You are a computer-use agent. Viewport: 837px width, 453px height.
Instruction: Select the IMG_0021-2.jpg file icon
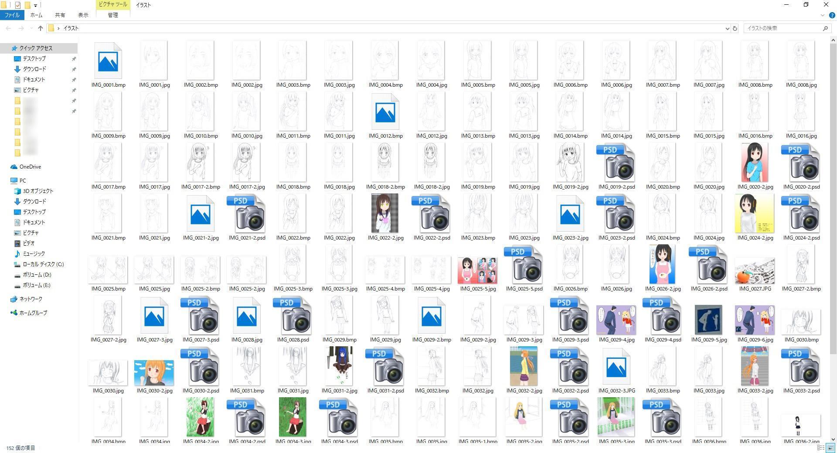pos(201,213)
